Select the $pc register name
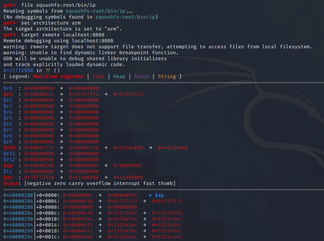The width and height of the screenshot is (324, 241). (7, 177)
